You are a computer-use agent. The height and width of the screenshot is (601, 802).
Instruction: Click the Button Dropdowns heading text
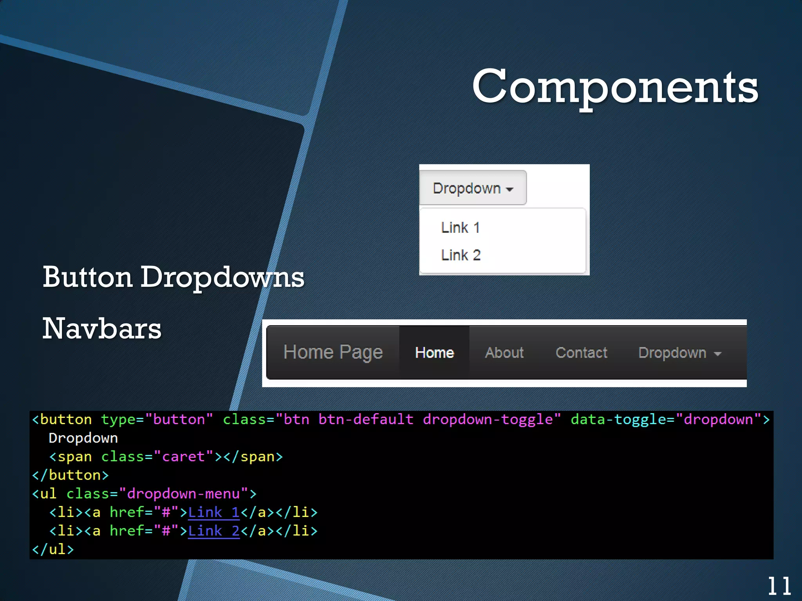173,277
